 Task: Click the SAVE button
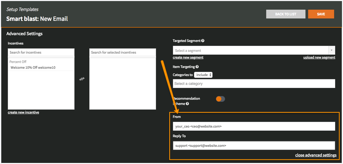(x=321, y=14)
